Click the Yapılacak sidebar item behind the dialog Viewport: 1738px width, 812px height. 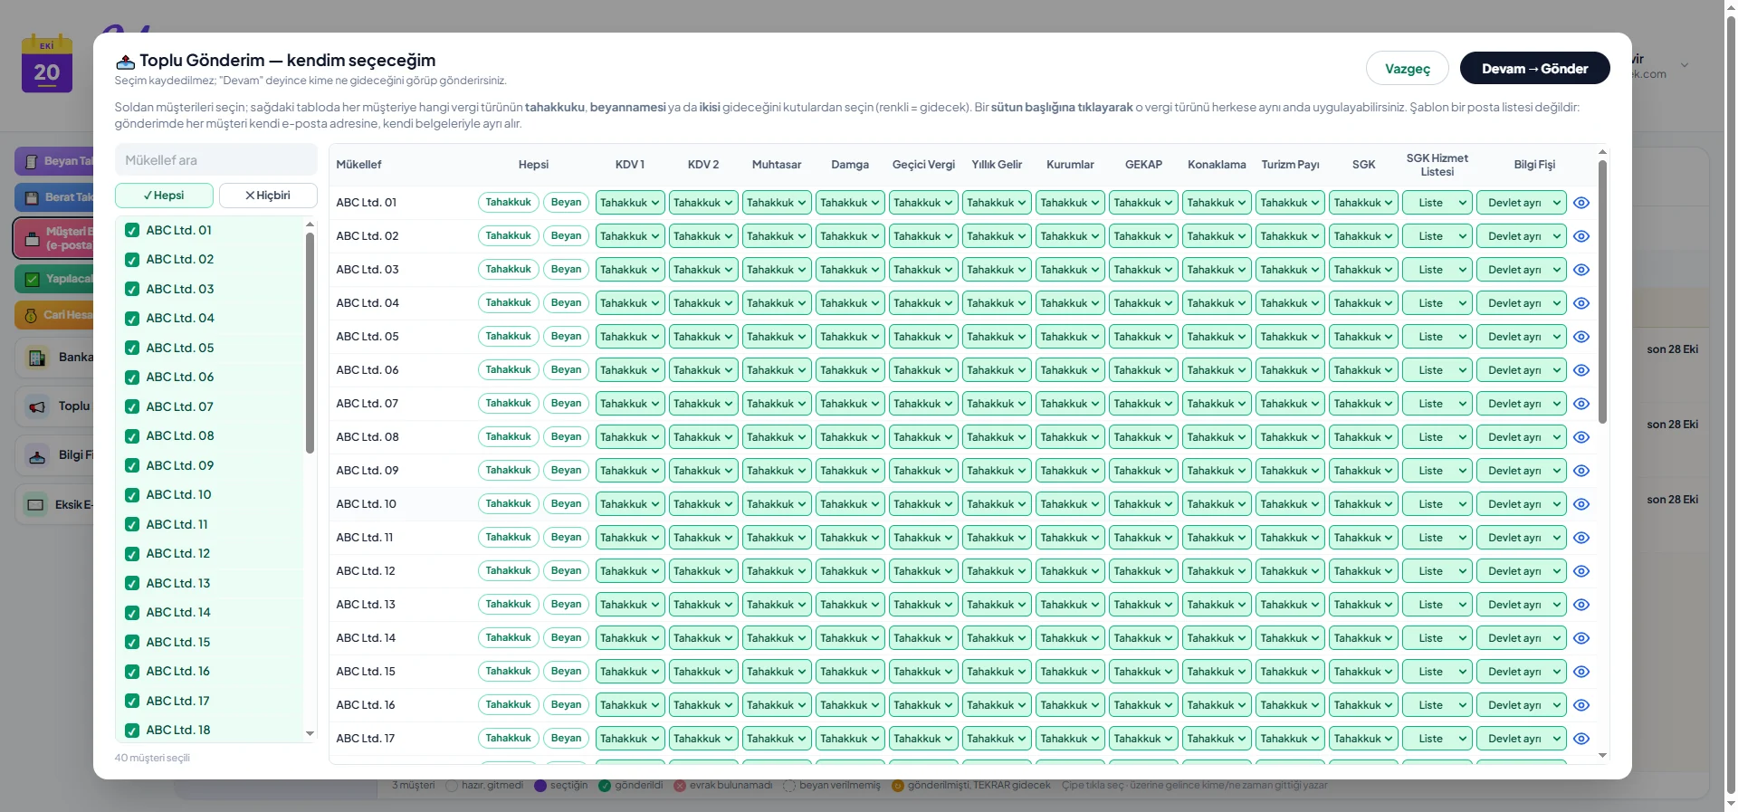pos(54,279)
